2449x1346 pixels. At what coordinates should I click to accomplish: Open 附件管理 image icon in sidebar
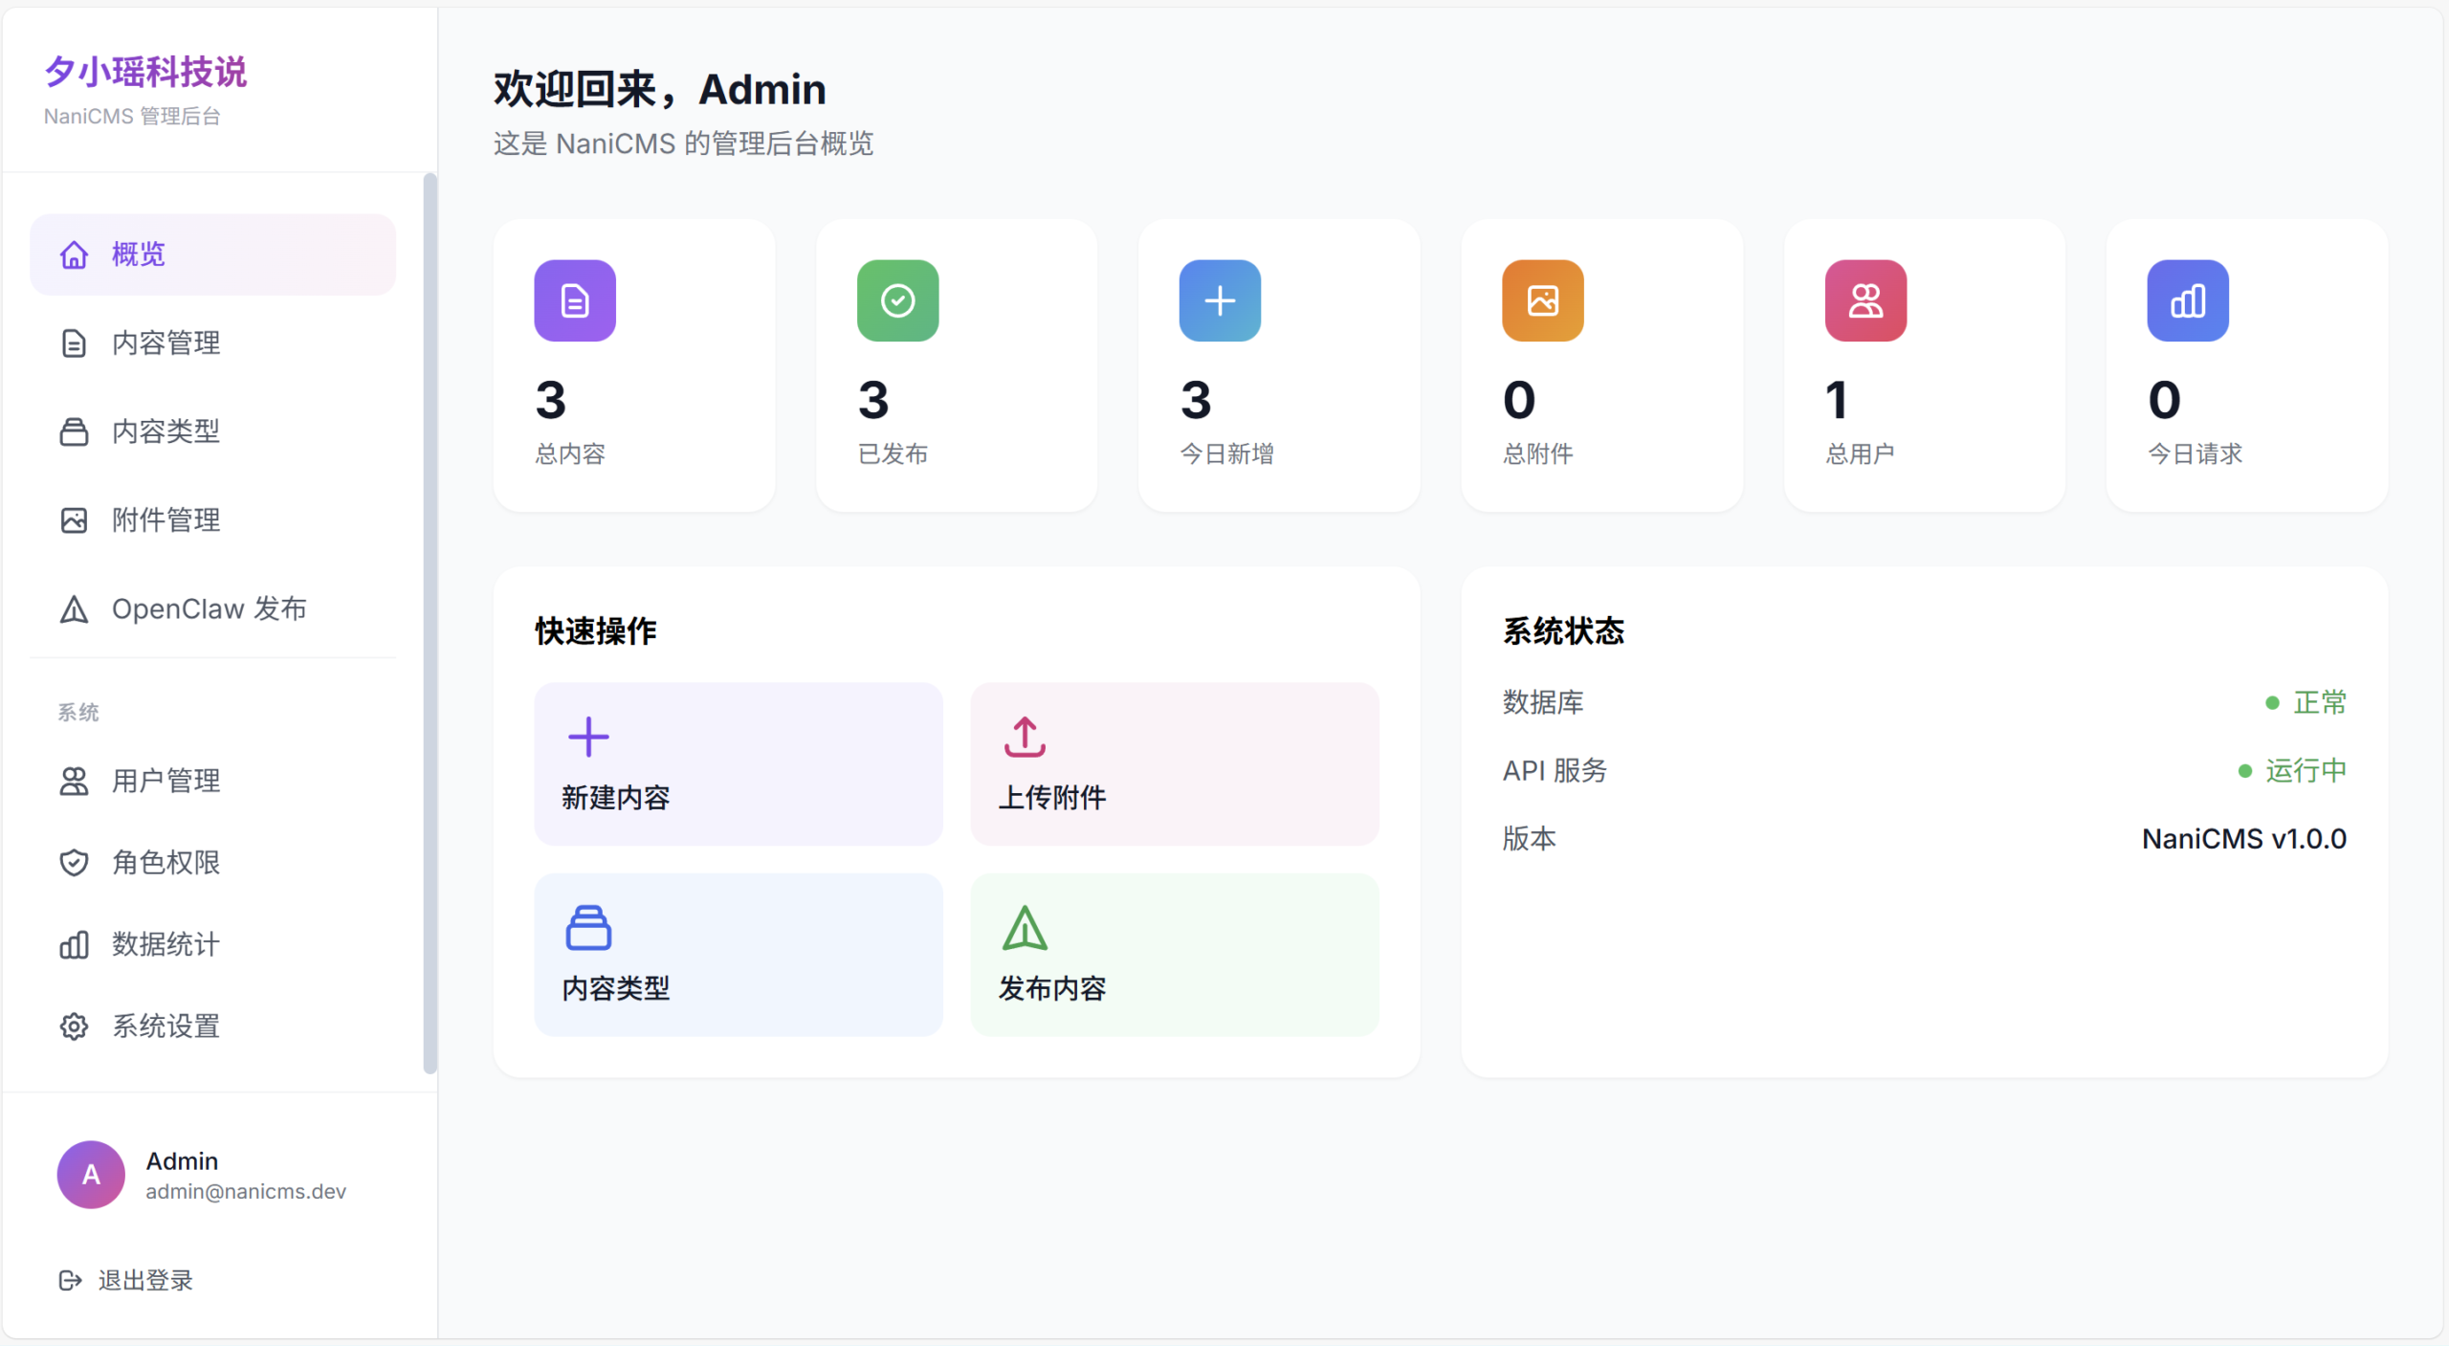tap(75, 520)
